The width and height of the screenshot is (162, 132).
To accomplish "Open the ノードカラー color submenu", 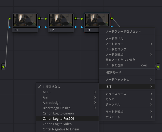I will [114, 44].
